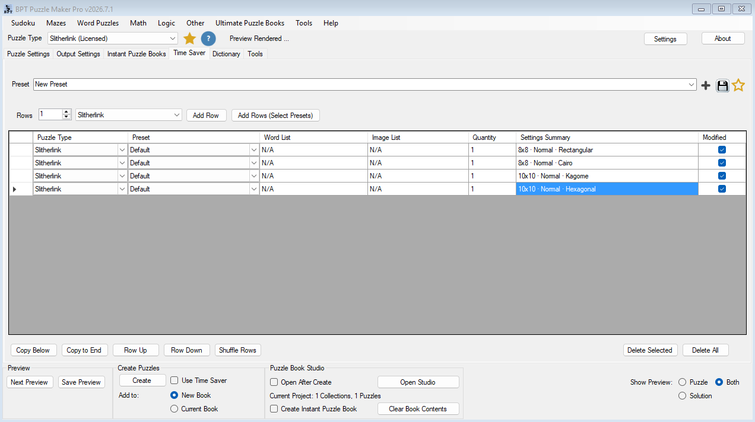
Task: Click the Open Studio button
Action: (418, 382)
